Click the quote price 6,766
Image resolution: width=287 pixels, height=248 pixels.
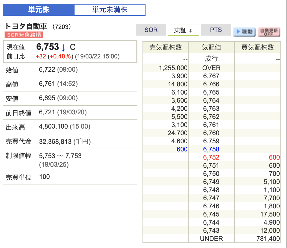pos(211,84)
